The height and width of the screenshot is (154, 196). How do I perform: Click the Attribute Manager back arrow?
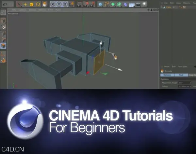[195, 67]
